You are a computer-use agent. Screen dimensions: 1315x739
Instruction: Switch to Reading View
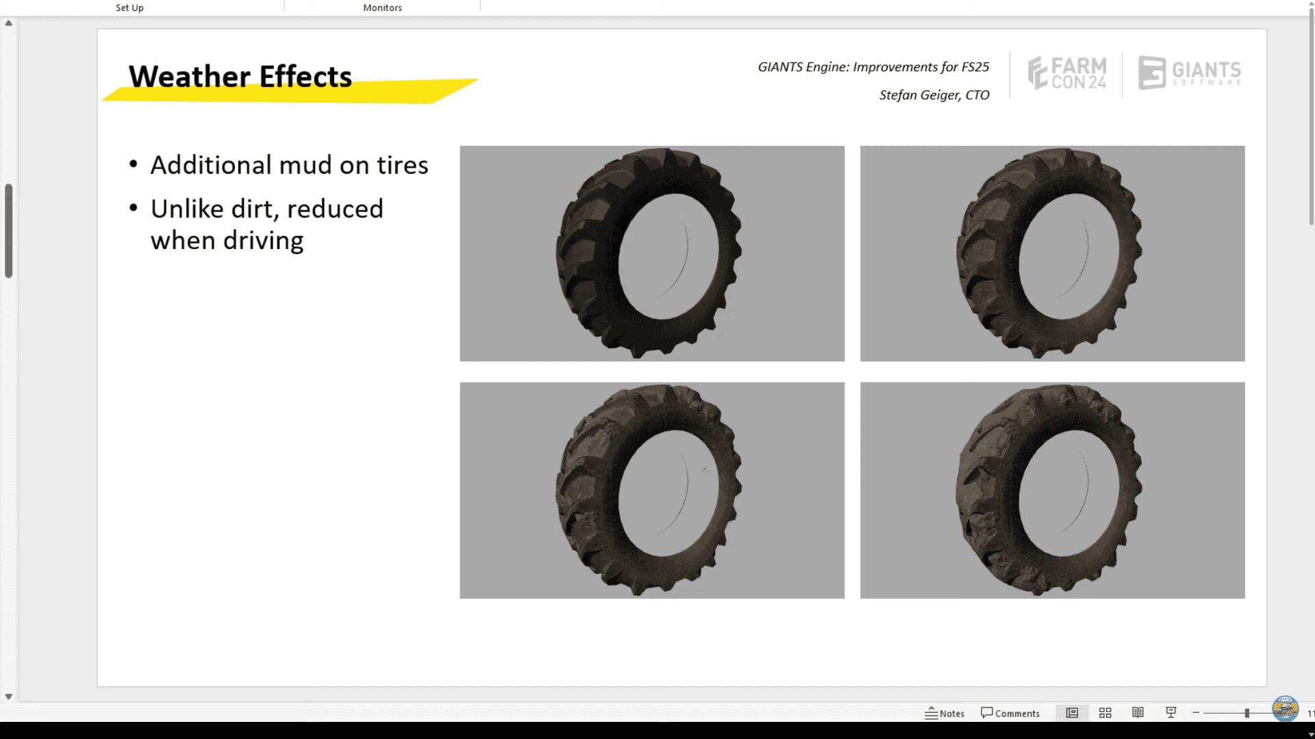[1138, 713]
